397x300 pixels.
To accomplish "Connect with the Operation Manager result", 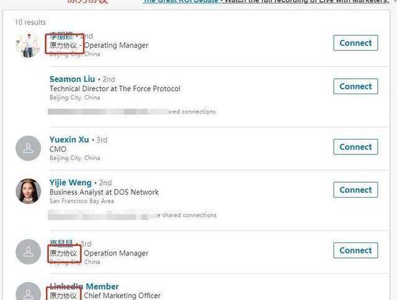I will point(355,250).
